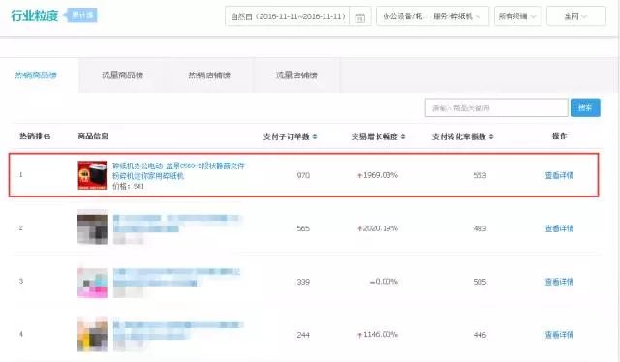
Task: View details for the row with 244 orders
Action: 559,335
